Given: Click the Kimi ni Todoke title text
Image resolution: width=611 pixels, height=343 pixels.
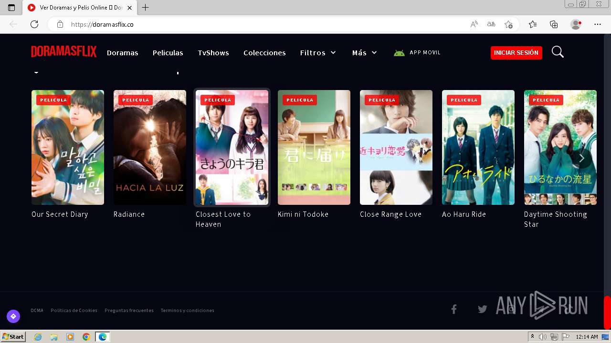Looking at the screenshot, I should point(303,214).
